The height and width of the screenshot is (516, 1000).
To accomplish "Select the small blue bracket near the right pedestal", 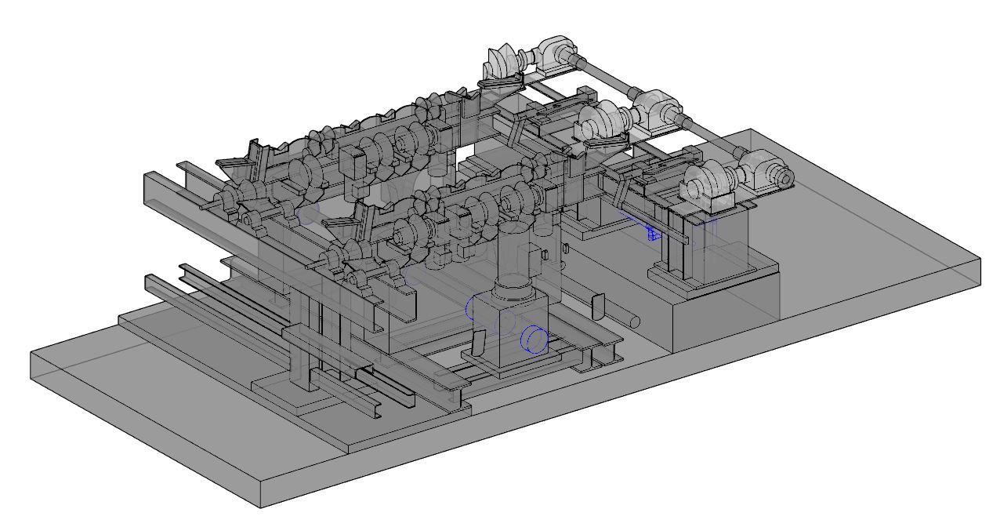I will [652, 233].
